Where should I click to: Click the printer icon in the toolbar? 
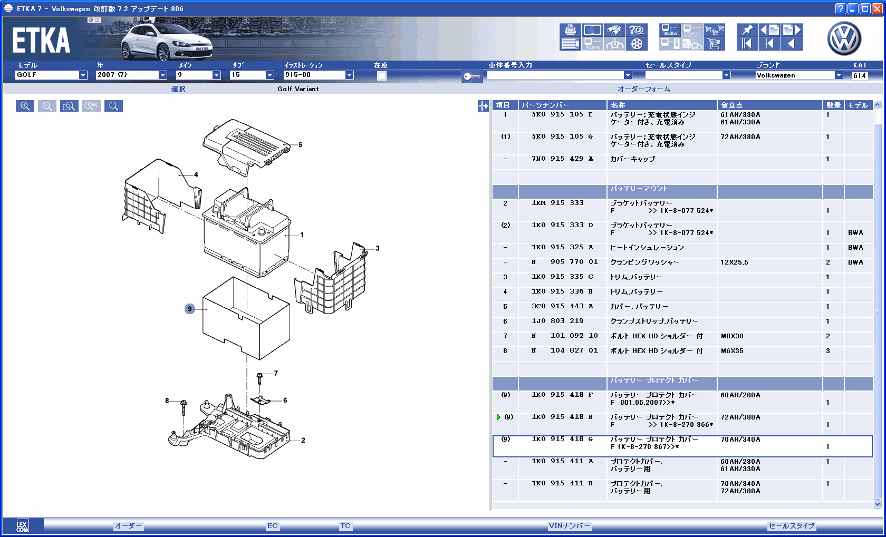tap(570, 31)
